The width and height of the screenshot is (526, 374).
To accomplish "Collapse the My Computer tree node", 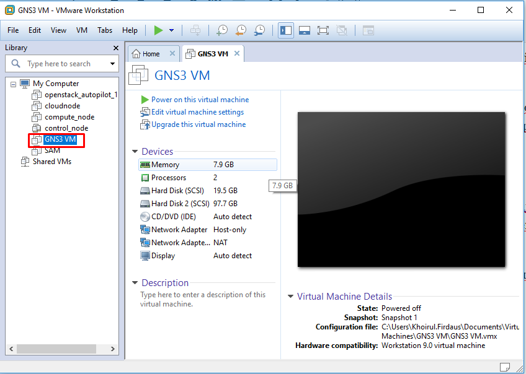I will (13, 84).
